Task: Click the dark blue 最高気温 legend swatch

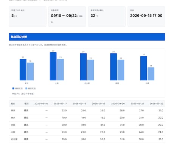Action: pos(13,88)
